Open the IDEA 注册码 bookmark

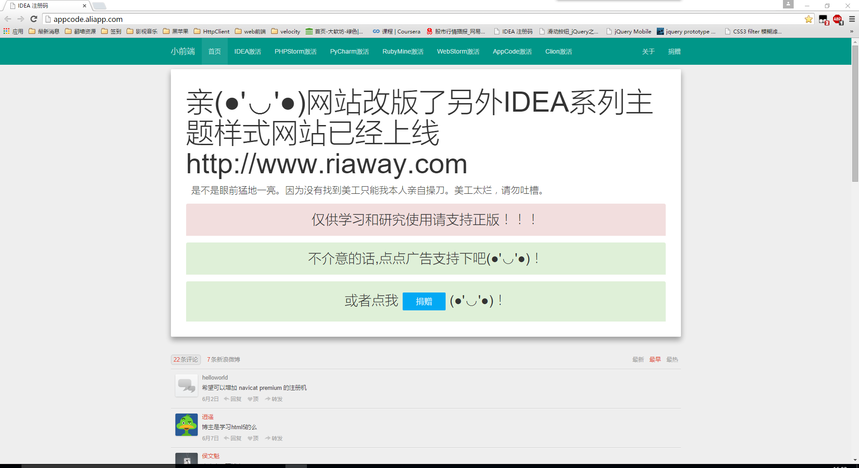(x=513, y=31)
